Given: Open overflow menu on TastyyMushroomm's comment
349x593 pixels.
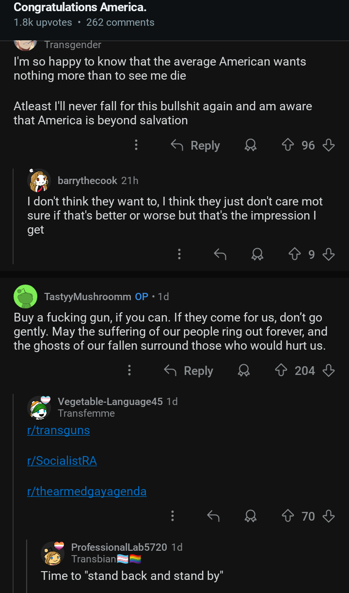Looking at the screenshot, I should click(129, 371).
